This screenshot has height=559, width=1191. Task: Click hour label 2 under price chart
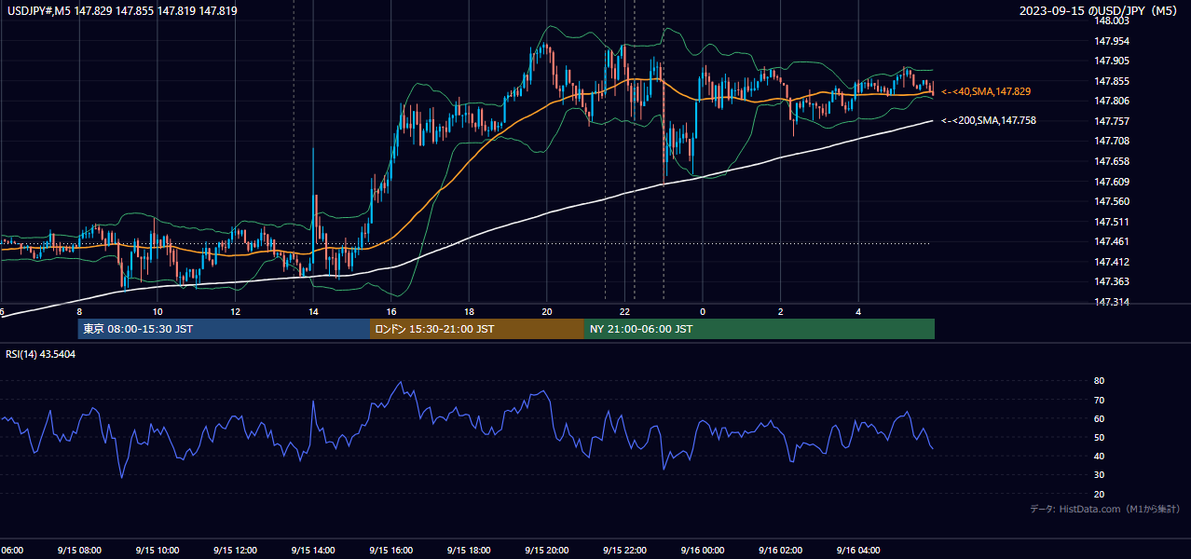point(781,311)
